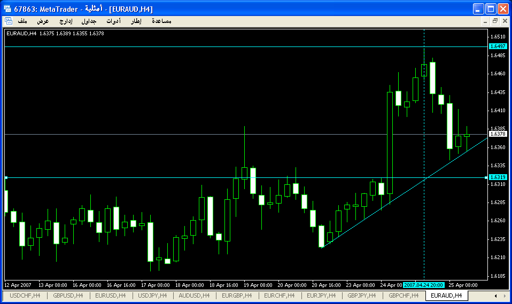Click the chart document icon in menu bar

[9, 21]
